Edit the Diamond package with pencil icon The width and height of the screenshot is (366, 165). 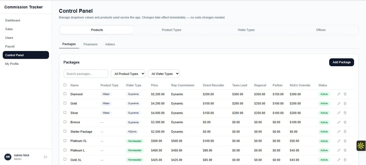coord(339,94)
